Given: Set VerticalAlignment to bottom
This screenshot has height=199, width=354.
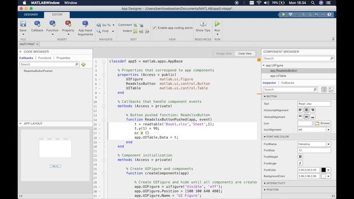Looking at the screenshot, I should click(x=313, y=117).
